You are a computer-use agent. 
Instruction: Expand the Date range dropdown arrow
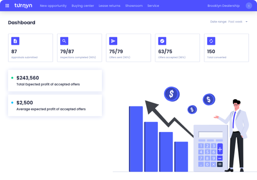click(x=246, y=22)
